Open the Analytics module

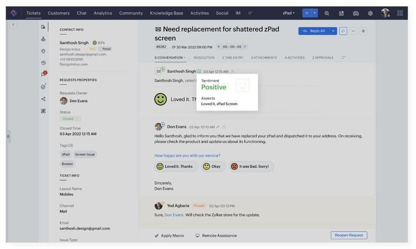(102, 13)
